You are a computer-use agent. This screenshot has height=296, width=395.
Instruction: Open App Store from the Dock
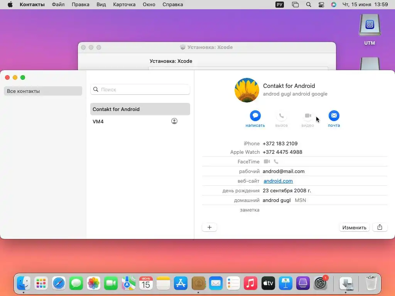pos(181,283)
